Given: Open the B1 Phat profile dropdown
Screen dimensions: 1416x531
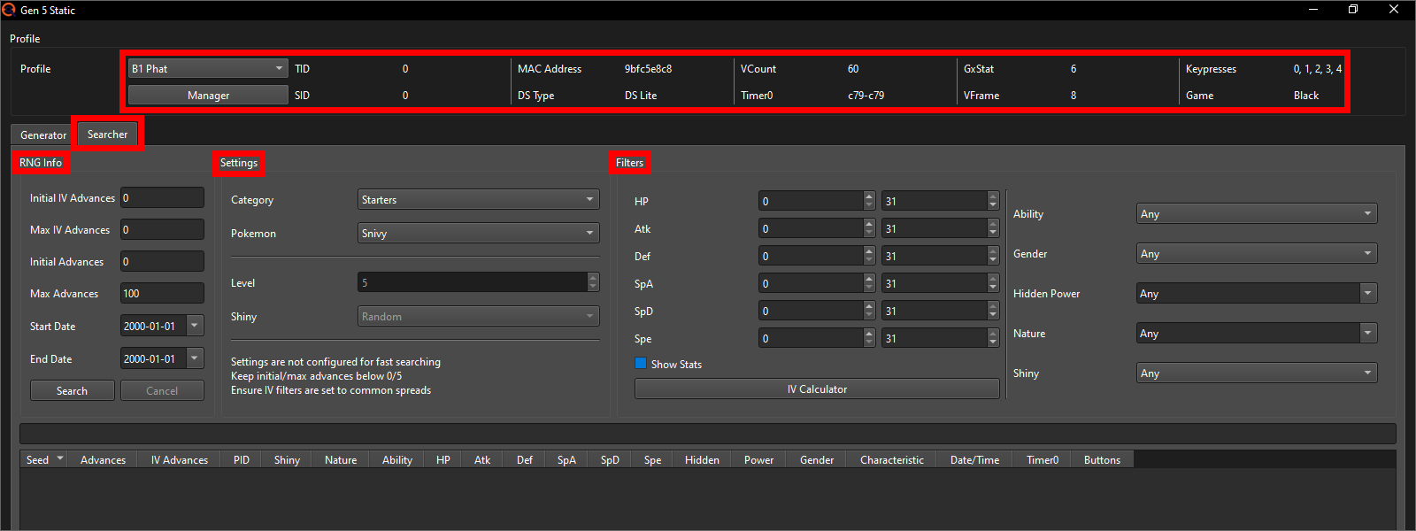Looking at the screenshot, I should point(208,68).
